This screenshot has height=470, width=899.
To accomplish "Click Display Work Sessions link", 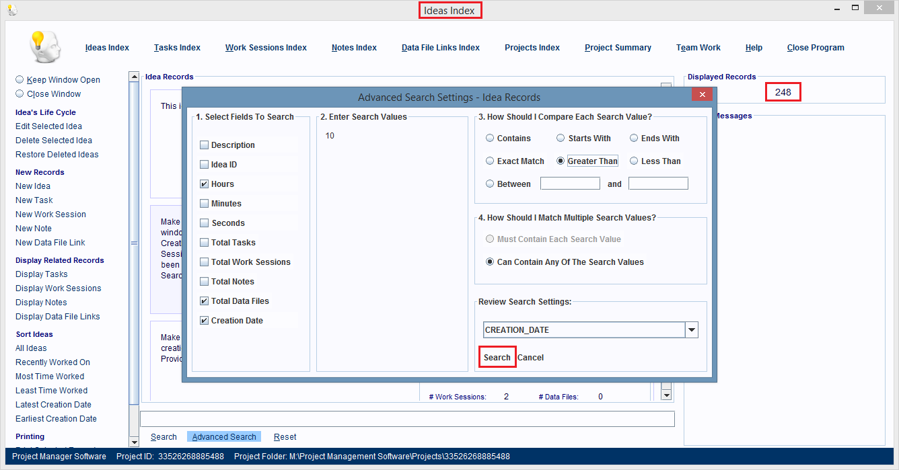I will [x=59, y=288].
